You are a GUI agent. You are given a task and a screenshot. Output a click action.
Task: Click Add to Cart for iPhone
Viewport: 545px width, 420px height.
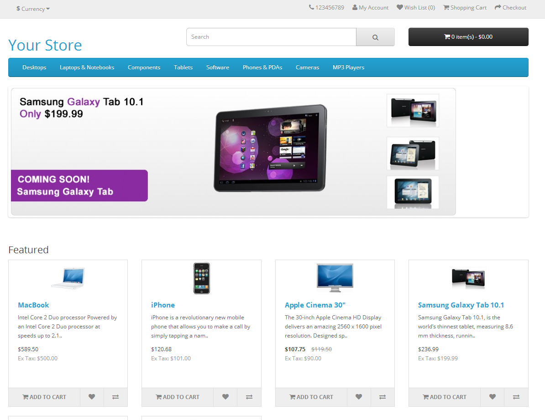178,397
